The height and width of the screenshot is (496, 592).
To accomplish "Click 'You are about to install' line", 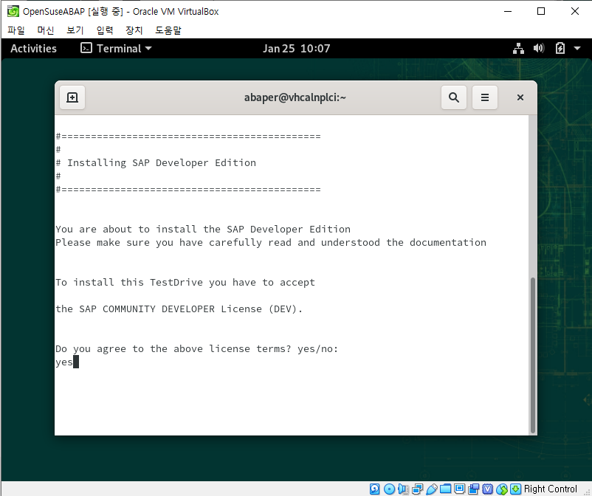I will [x=203, y=229].
